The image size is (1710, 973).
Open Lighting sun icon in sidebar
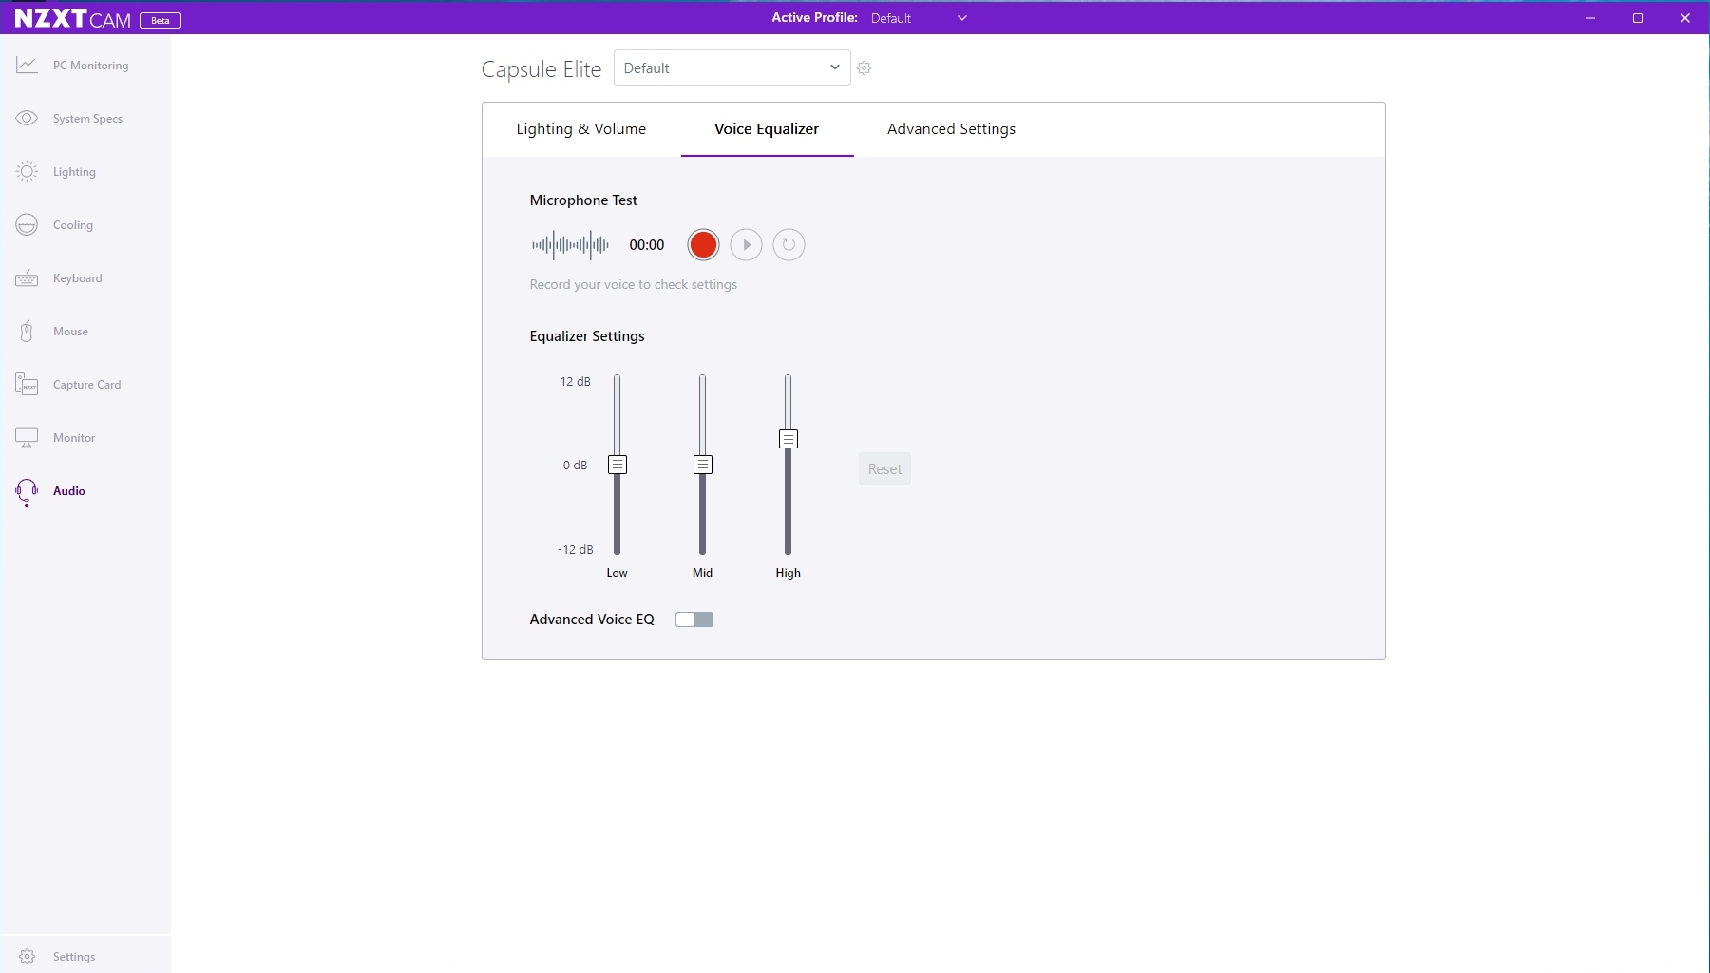(x=27, y=171)
